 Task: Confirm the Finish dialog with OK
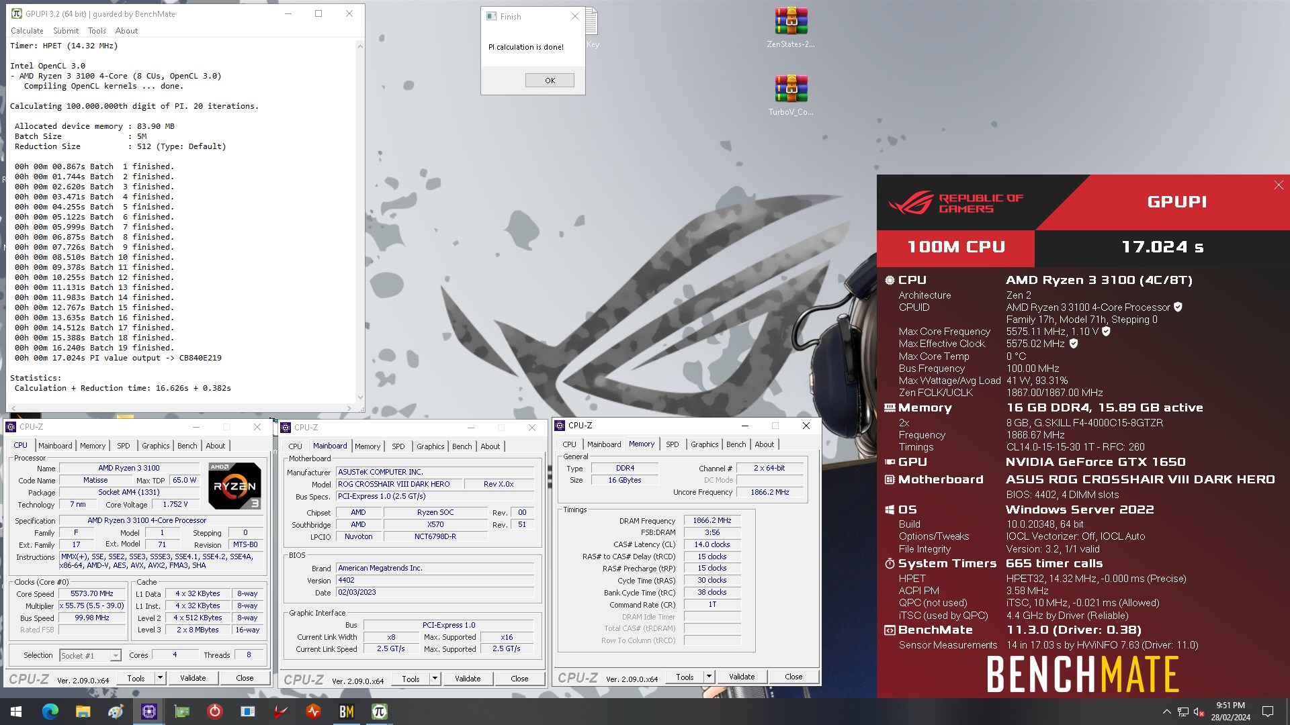[x=550, y=81]
